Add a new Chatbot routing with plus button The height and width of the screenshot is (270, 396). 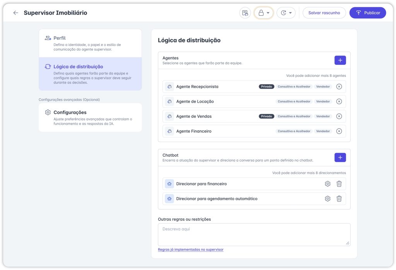click(340, 157)
